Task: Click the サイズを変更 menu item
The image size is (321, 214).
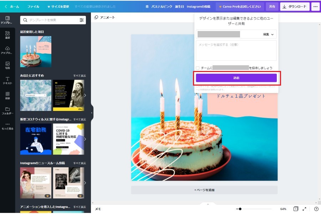Action: click(58, 7)
